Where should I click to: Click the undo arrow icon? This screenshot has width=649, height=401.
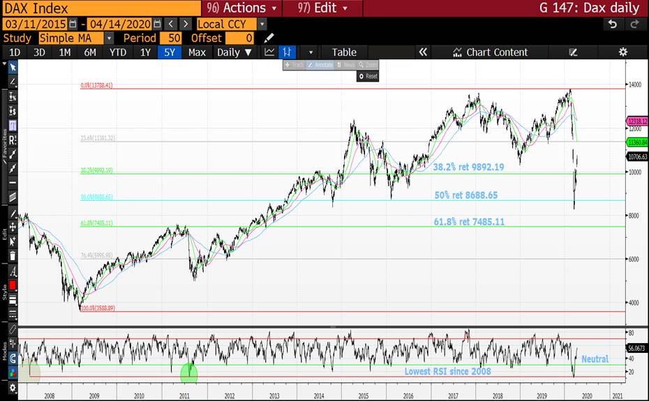coord(613,24)
